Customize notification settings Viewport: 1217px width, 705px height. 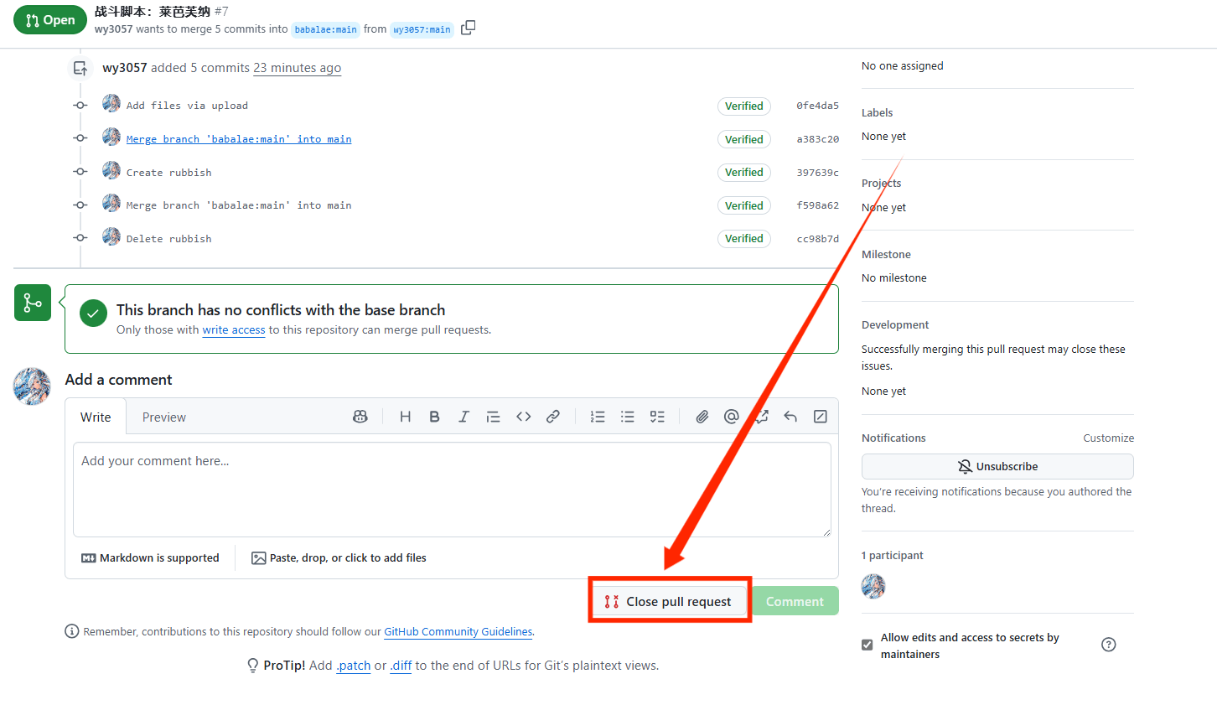click(1108, 437)
